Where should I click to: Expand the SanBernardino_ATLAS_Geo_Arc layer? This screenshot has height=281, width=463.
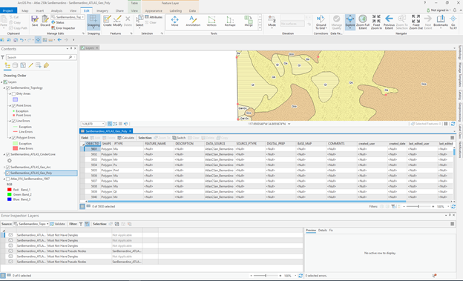point(4,168)
